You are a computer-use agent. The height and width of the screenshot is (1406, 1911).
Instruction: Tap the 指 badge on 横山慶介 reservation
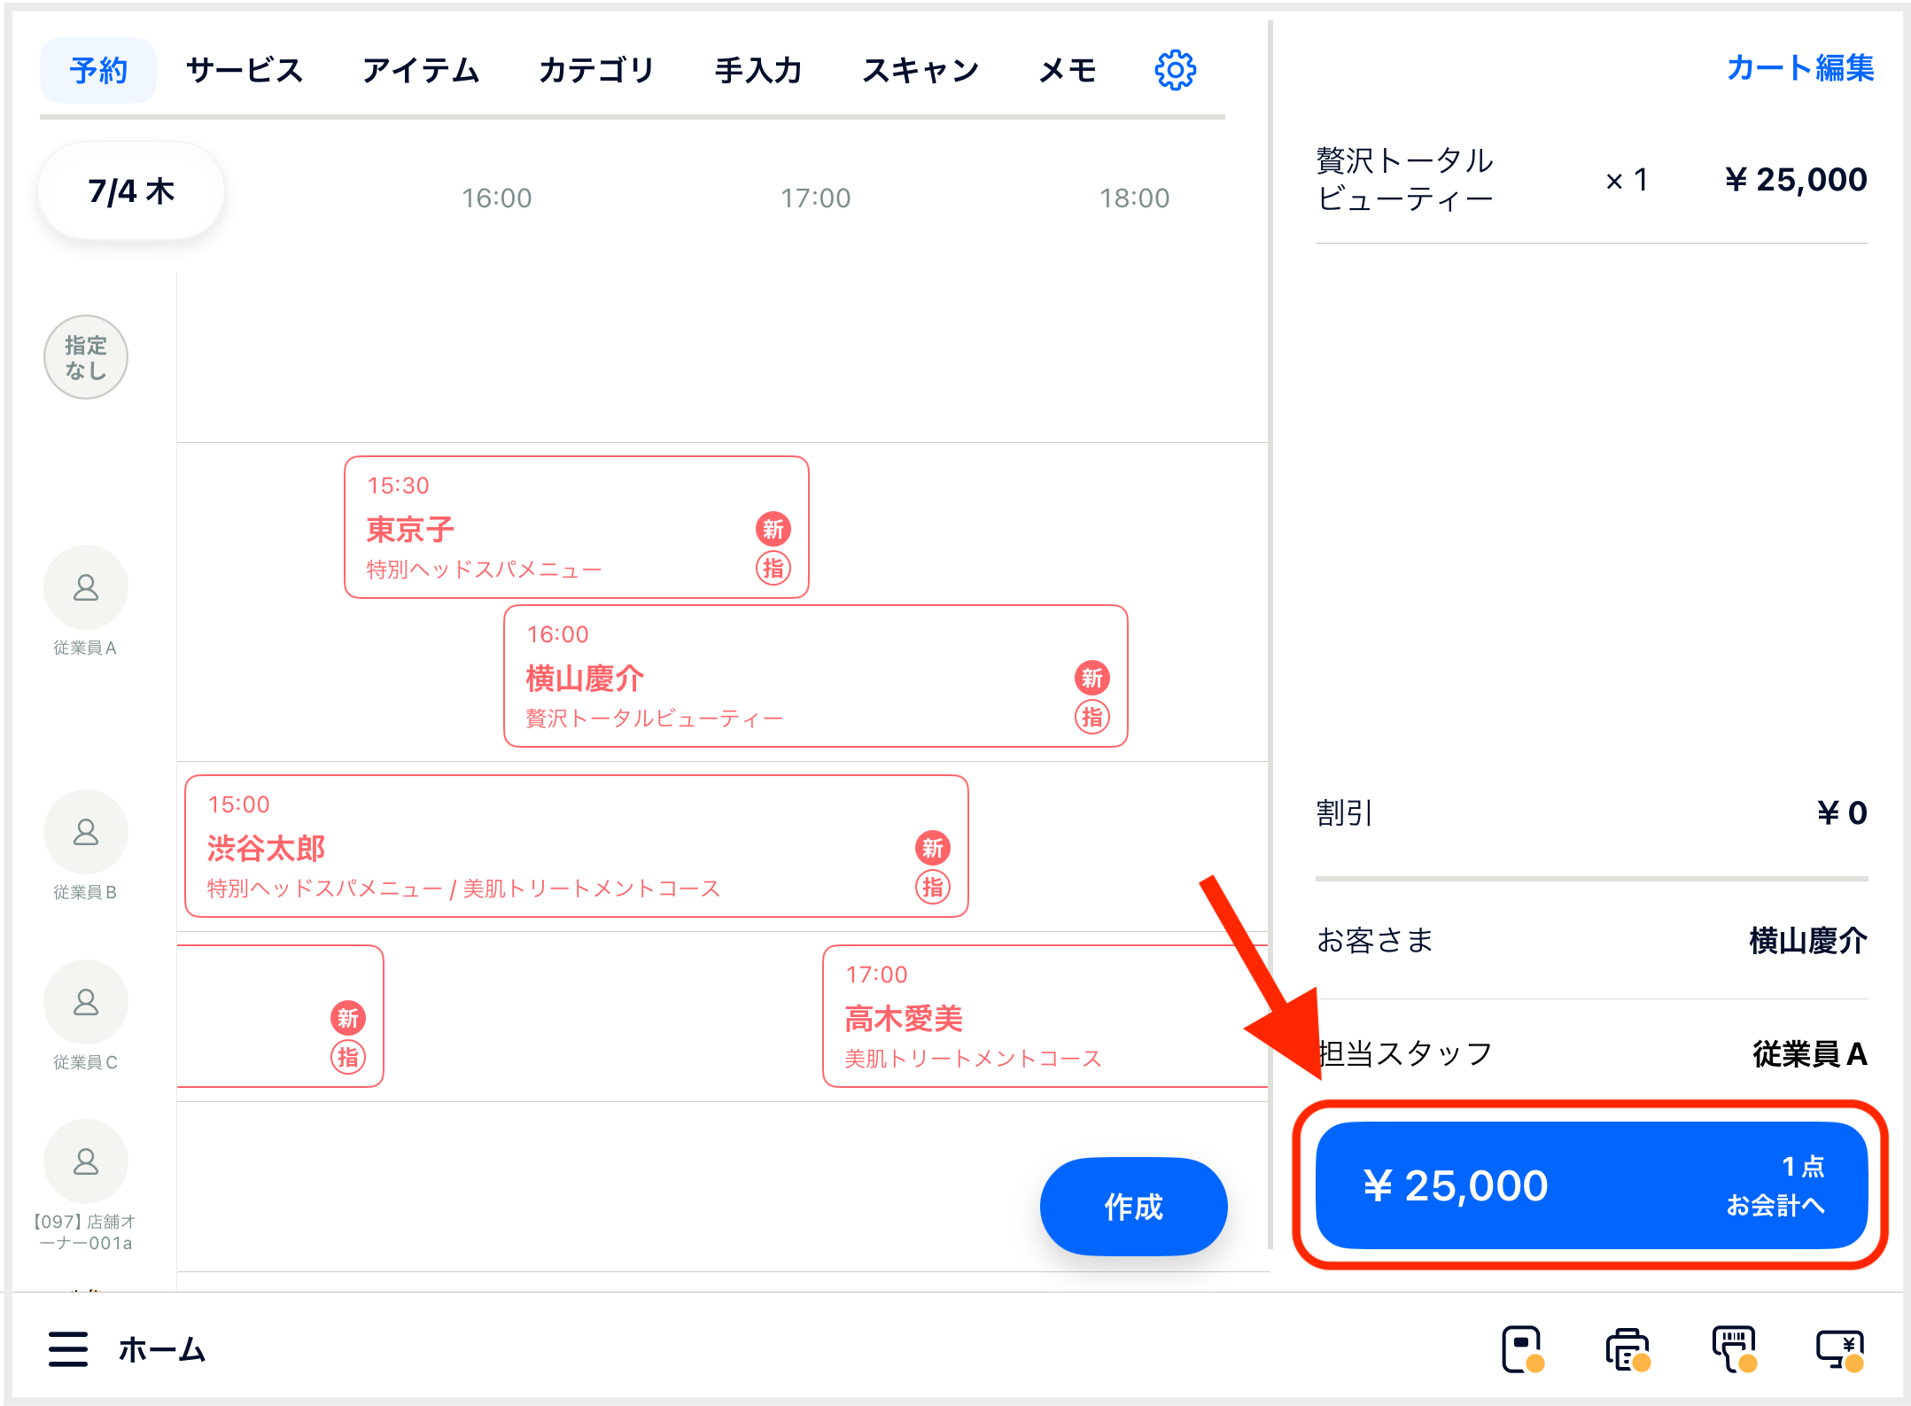coord(1092,717)
